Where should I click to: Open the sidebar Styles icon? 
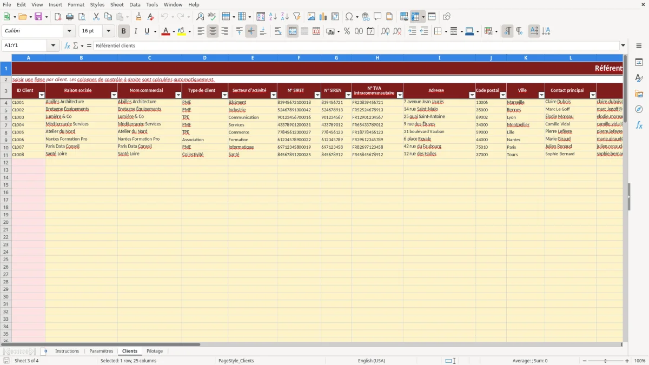639,78
